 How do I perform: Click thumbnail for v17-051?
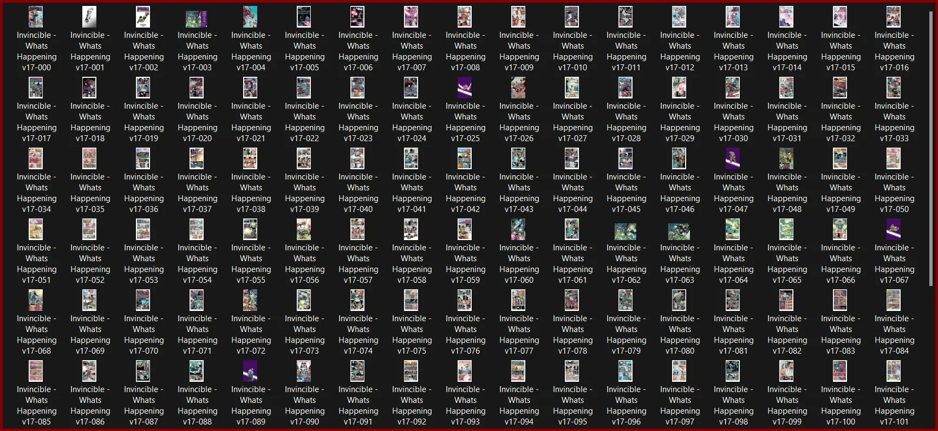point(36,230)
